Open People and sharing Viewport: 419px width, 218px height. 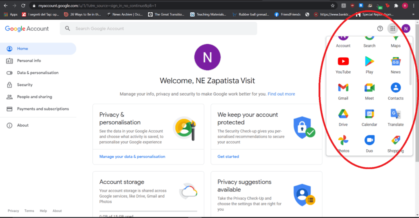[x=38, y=97]
